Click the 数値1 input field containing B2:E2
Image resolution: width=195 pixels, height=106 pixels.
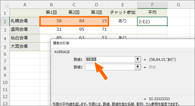pos(110,59)
